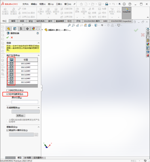
Task: Open the DisplayManager color sphere tab
Action: [33, 29]
